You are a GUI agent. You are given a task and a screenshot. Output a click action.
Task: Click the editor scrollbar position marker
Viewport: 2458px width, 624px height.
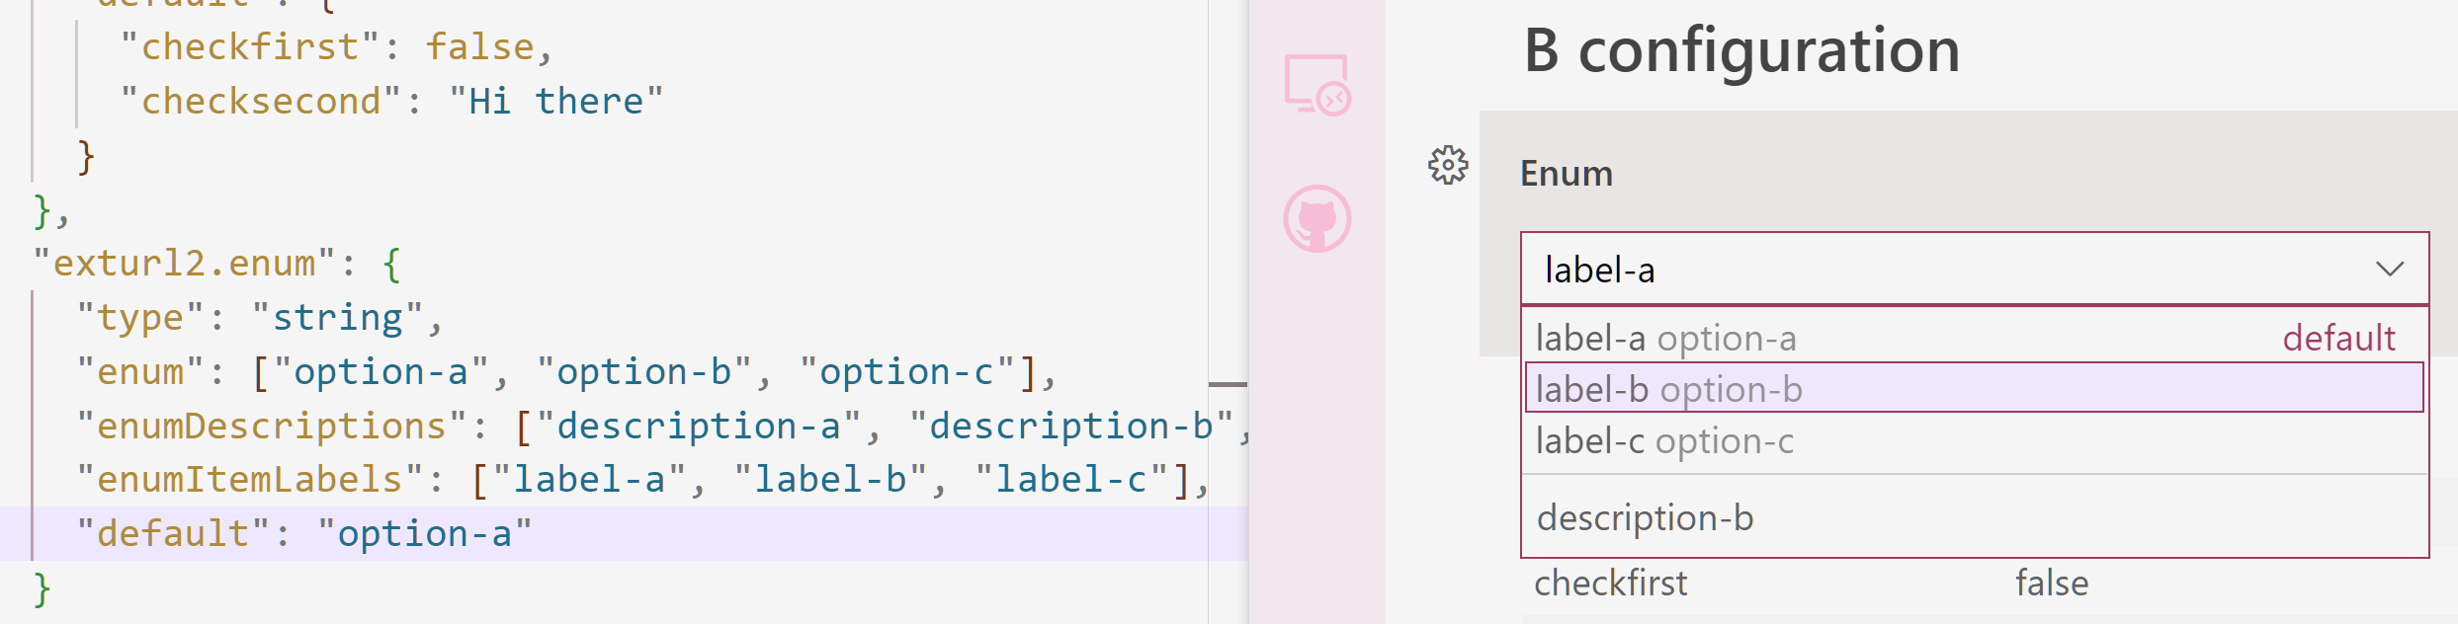1228,384
